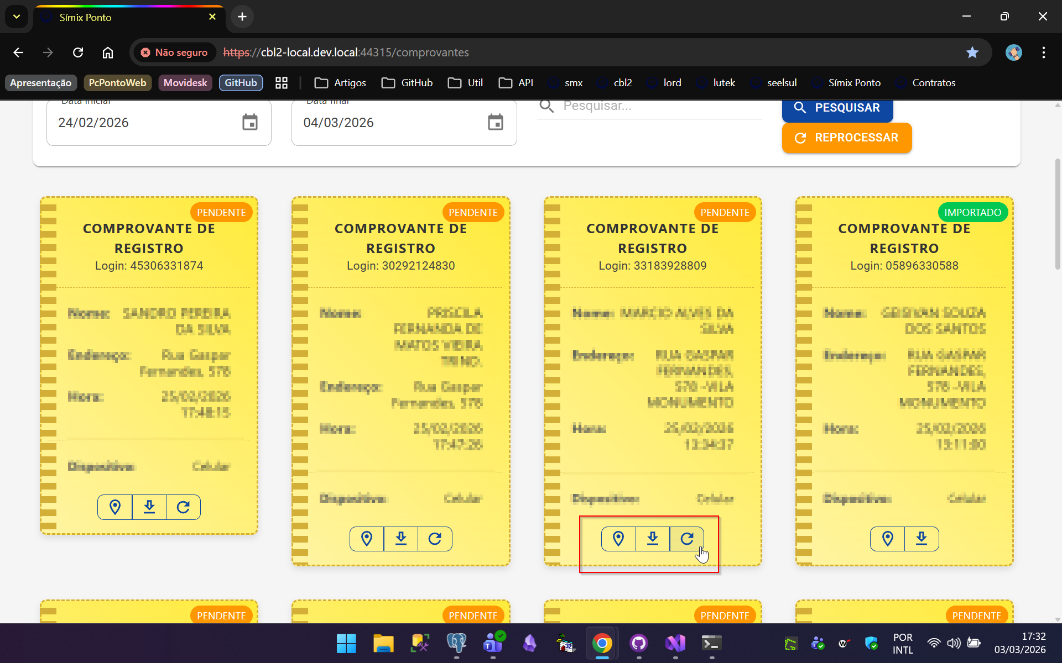Click PENDENTE badge on login 45306331874 card
Screen dimensions: 1062x663
point(221,212)
